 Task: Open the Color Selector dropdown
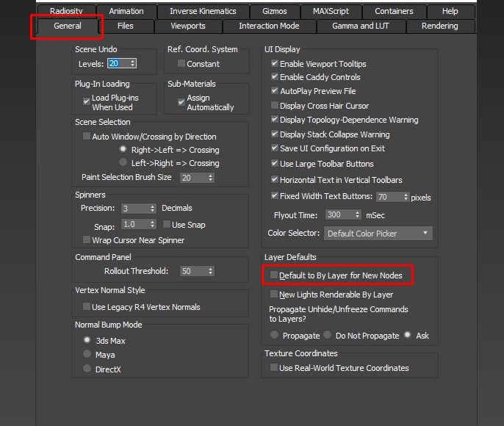[x=378, y=234]
